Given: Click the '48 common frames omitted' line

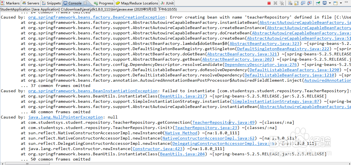Looking at the screenshot, I should click(56, 112).
